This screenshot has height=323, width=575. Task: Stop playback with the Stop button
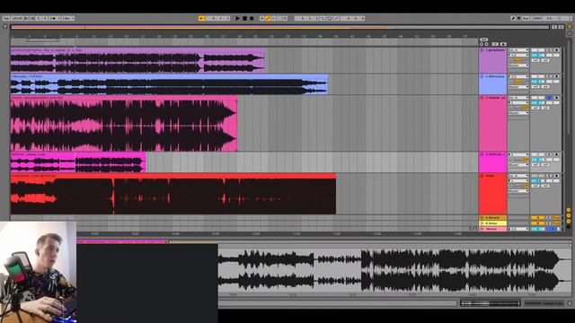coord(244,18)
